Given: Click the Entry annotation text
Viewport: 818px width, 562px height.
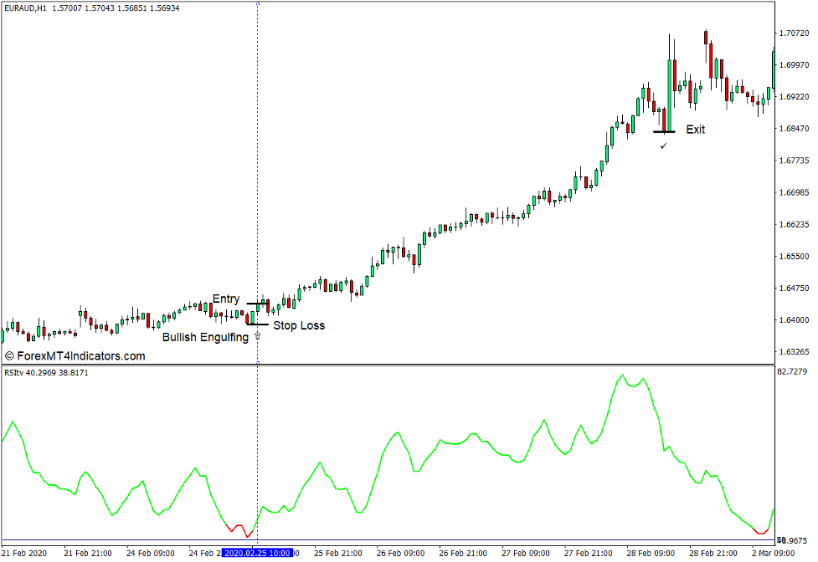Looking at the screenshot, I should point(227,299).
